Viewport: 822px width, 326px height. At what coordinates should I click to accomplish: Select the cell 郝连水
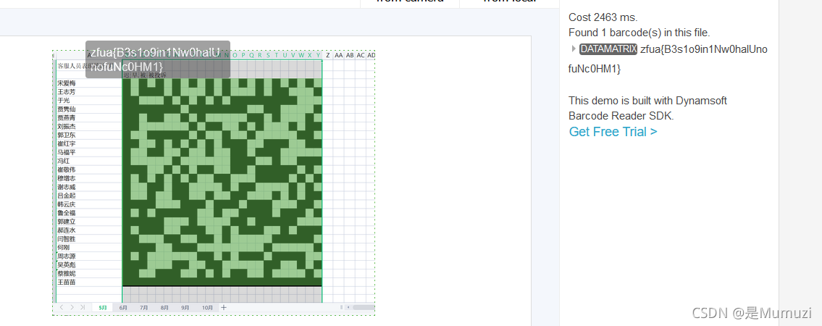tap(89, 230)
